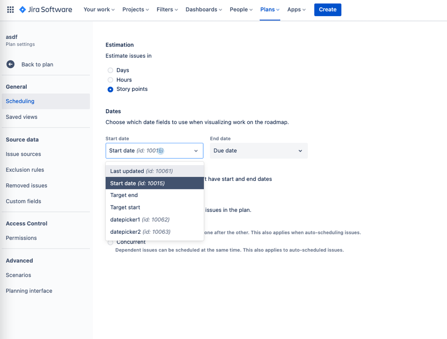Enable Concurrent scheduling for dependent issues
The image size is (447, 339).
pos(110,242)
